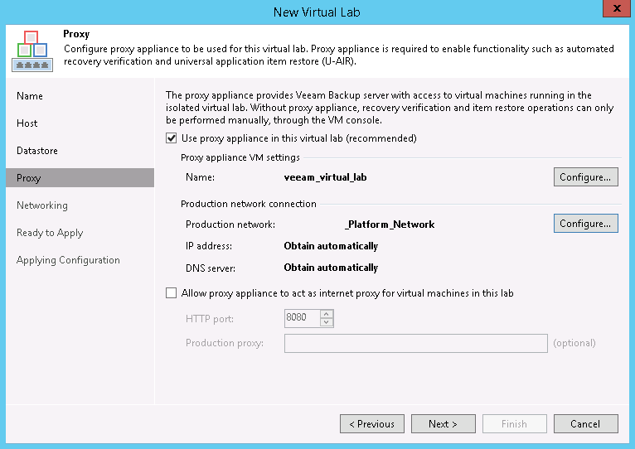Configure the proxy appliance VM name
The width and height of the screenshot is (635, 449).
pos(585,176)
